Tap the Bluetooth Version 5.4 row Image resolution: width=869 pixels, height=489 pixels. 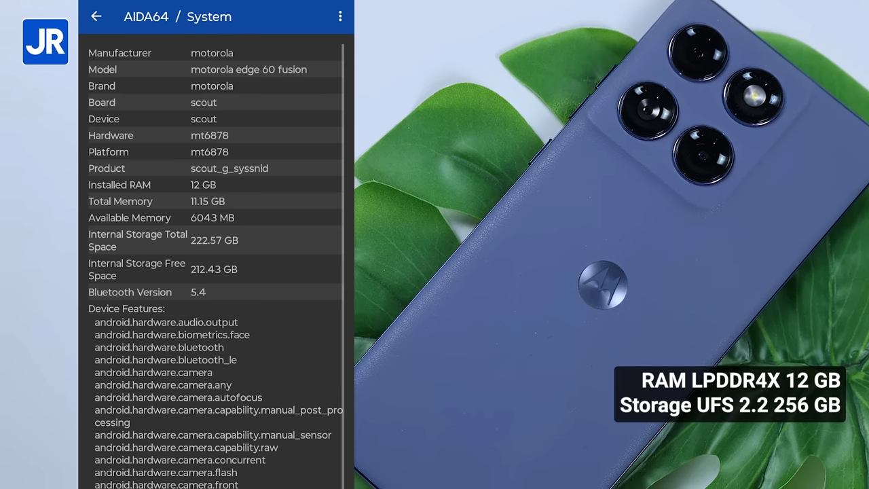pos(215,292)
